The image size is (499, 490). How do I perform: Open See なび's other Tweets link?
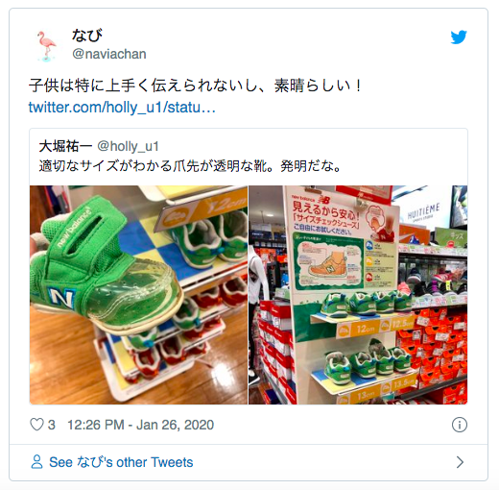tap(121, 462)
